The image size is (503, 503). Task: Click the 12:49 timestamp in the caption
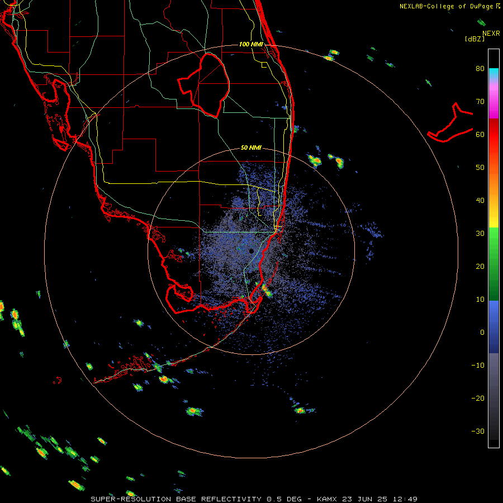coord(406,499)
